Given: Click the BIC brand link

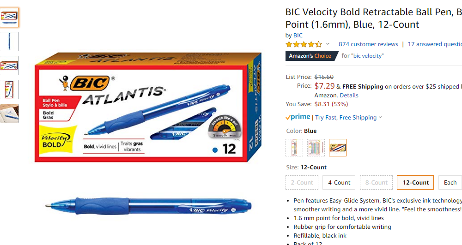Looking at the screenshot, I should click(298, 35).
